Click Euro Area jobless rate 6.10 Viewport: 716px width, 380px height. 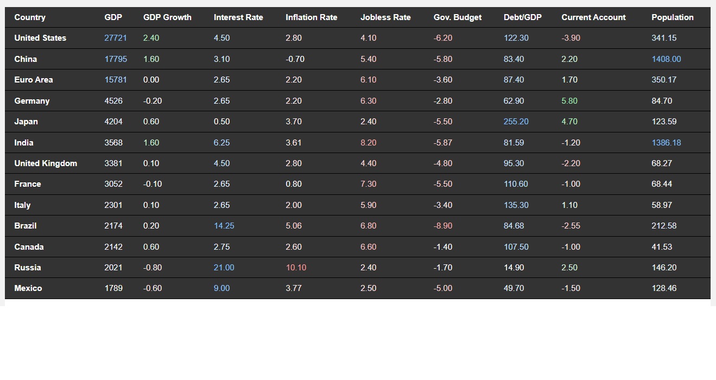pos(368,80)
